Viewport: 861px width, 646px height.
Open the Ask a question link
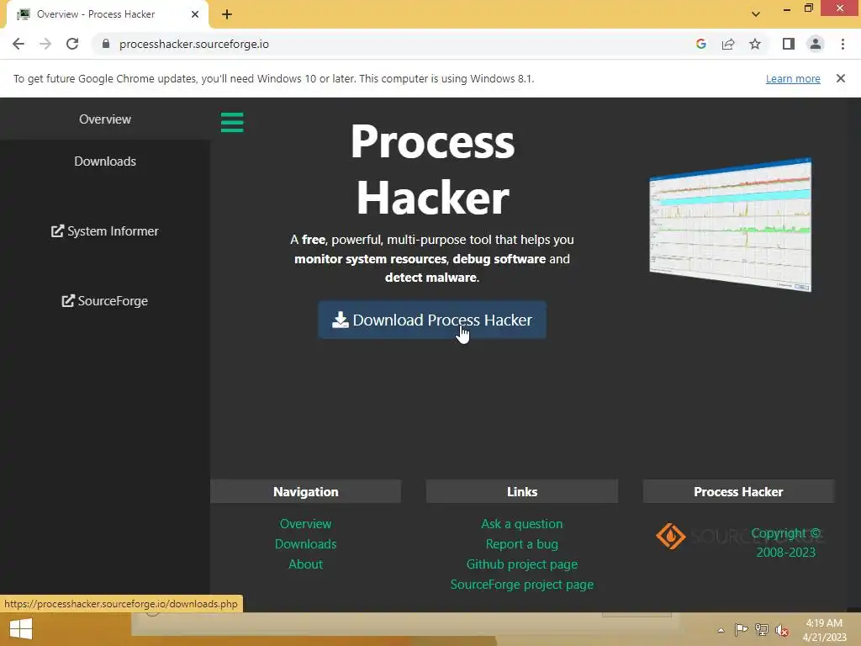[x=521, y=523]
